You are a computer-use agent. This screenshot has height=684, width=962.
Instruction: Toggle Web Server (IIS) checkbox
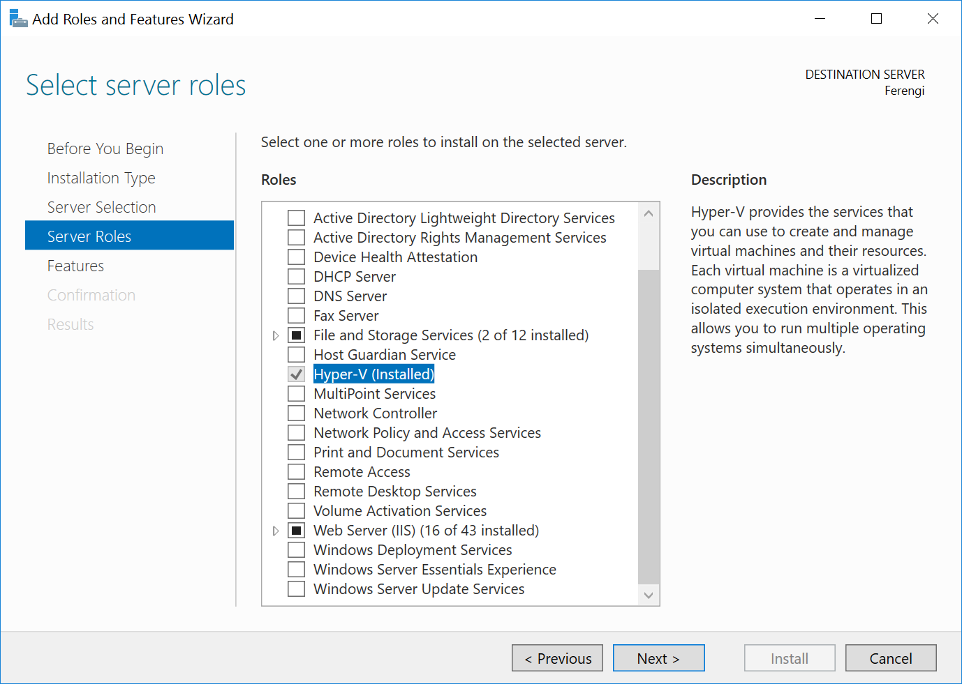tap(297, 531)
